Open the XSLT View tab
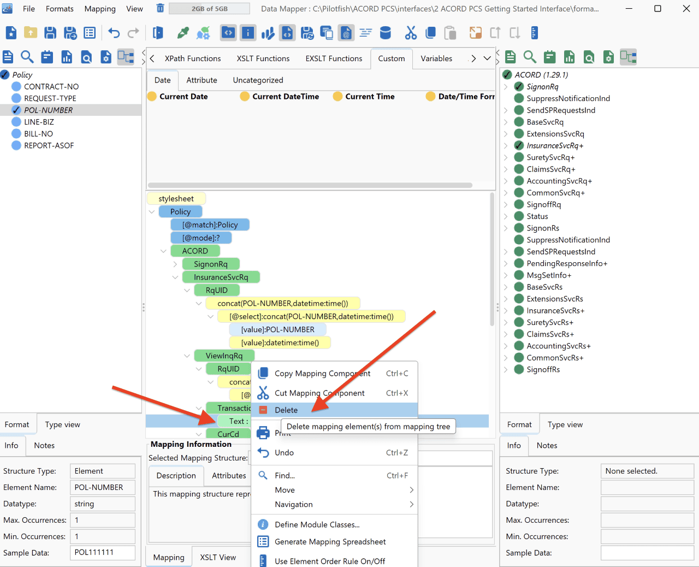This screenshot has height=567, width=699. 218,557
